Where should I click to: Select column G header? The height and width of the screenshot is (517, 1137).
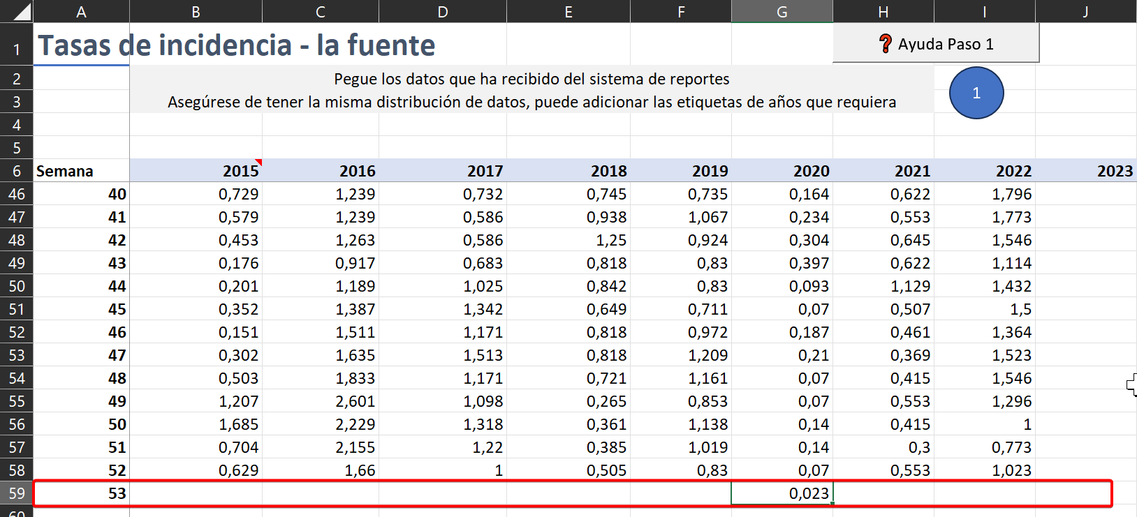[x=782, y=11]
